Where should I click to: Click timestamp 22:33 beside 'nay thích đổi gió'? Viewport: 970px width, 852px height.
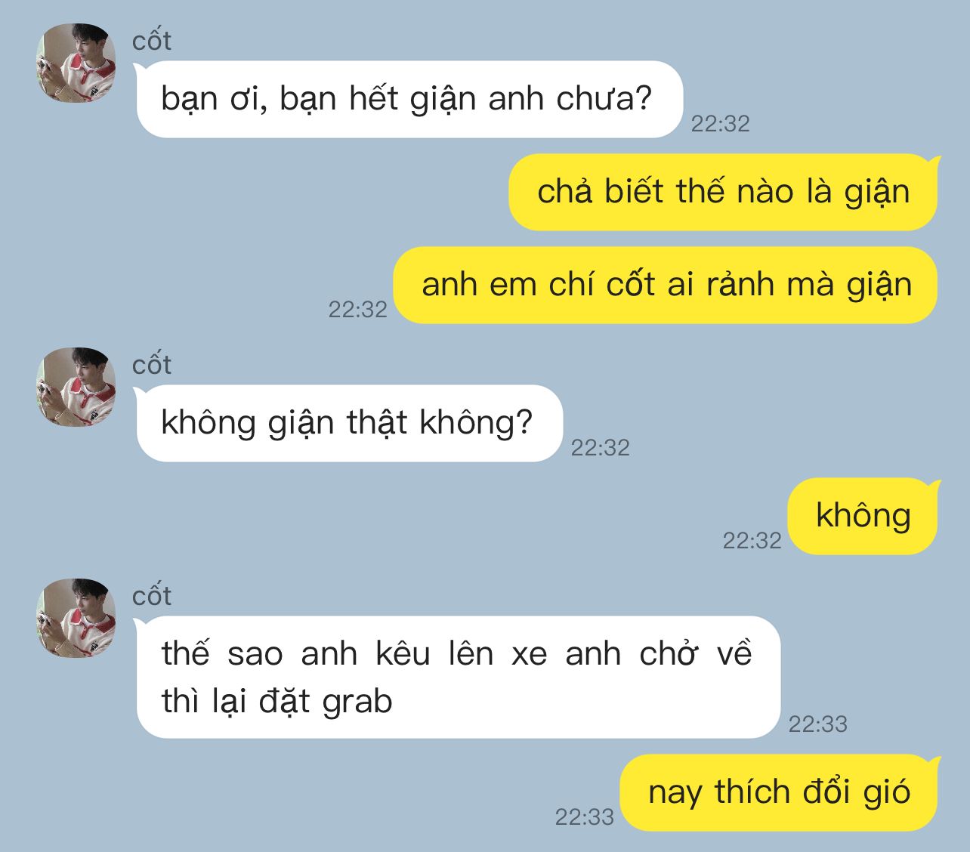point(584,817)
